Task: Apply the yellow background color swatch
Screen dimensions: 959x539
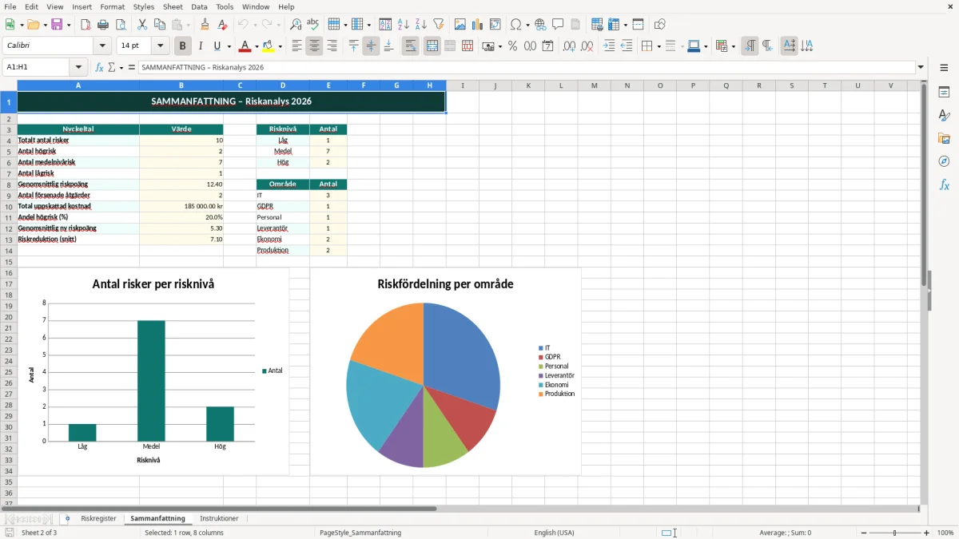Action: tap(269, 46)
